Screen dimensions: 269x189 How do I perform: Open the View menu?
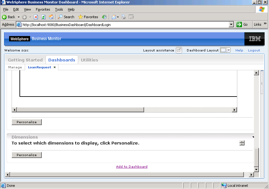pyautogui.click(x=27, y=9)
